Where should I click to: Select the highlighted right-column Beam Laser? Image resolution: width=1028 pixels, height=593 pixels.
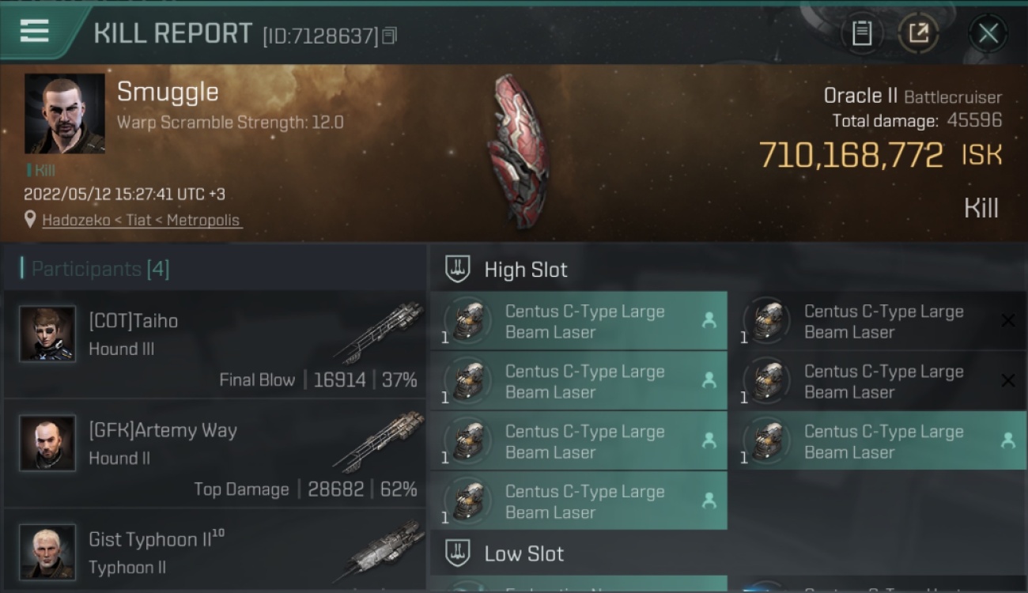click(x=882, y=441)
